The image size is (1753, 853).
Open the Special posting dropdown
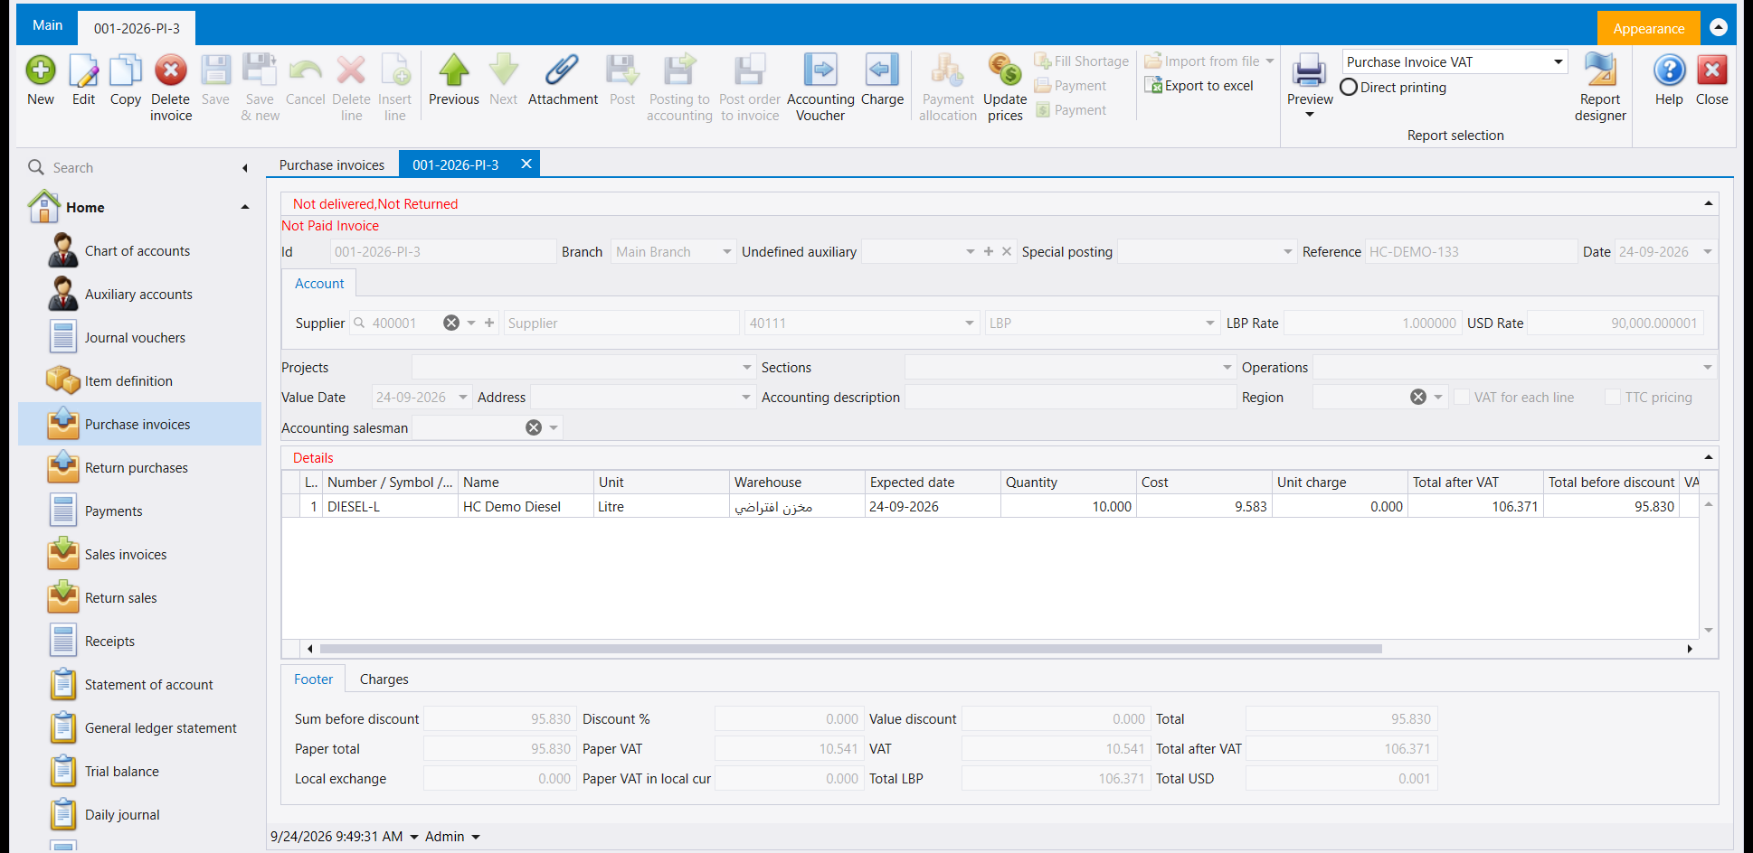click(1288, 252)
